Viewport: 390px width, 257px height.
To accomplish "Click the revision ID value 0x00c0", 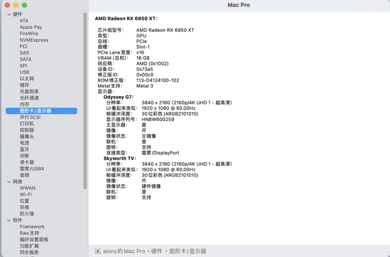I will point(145,75).
